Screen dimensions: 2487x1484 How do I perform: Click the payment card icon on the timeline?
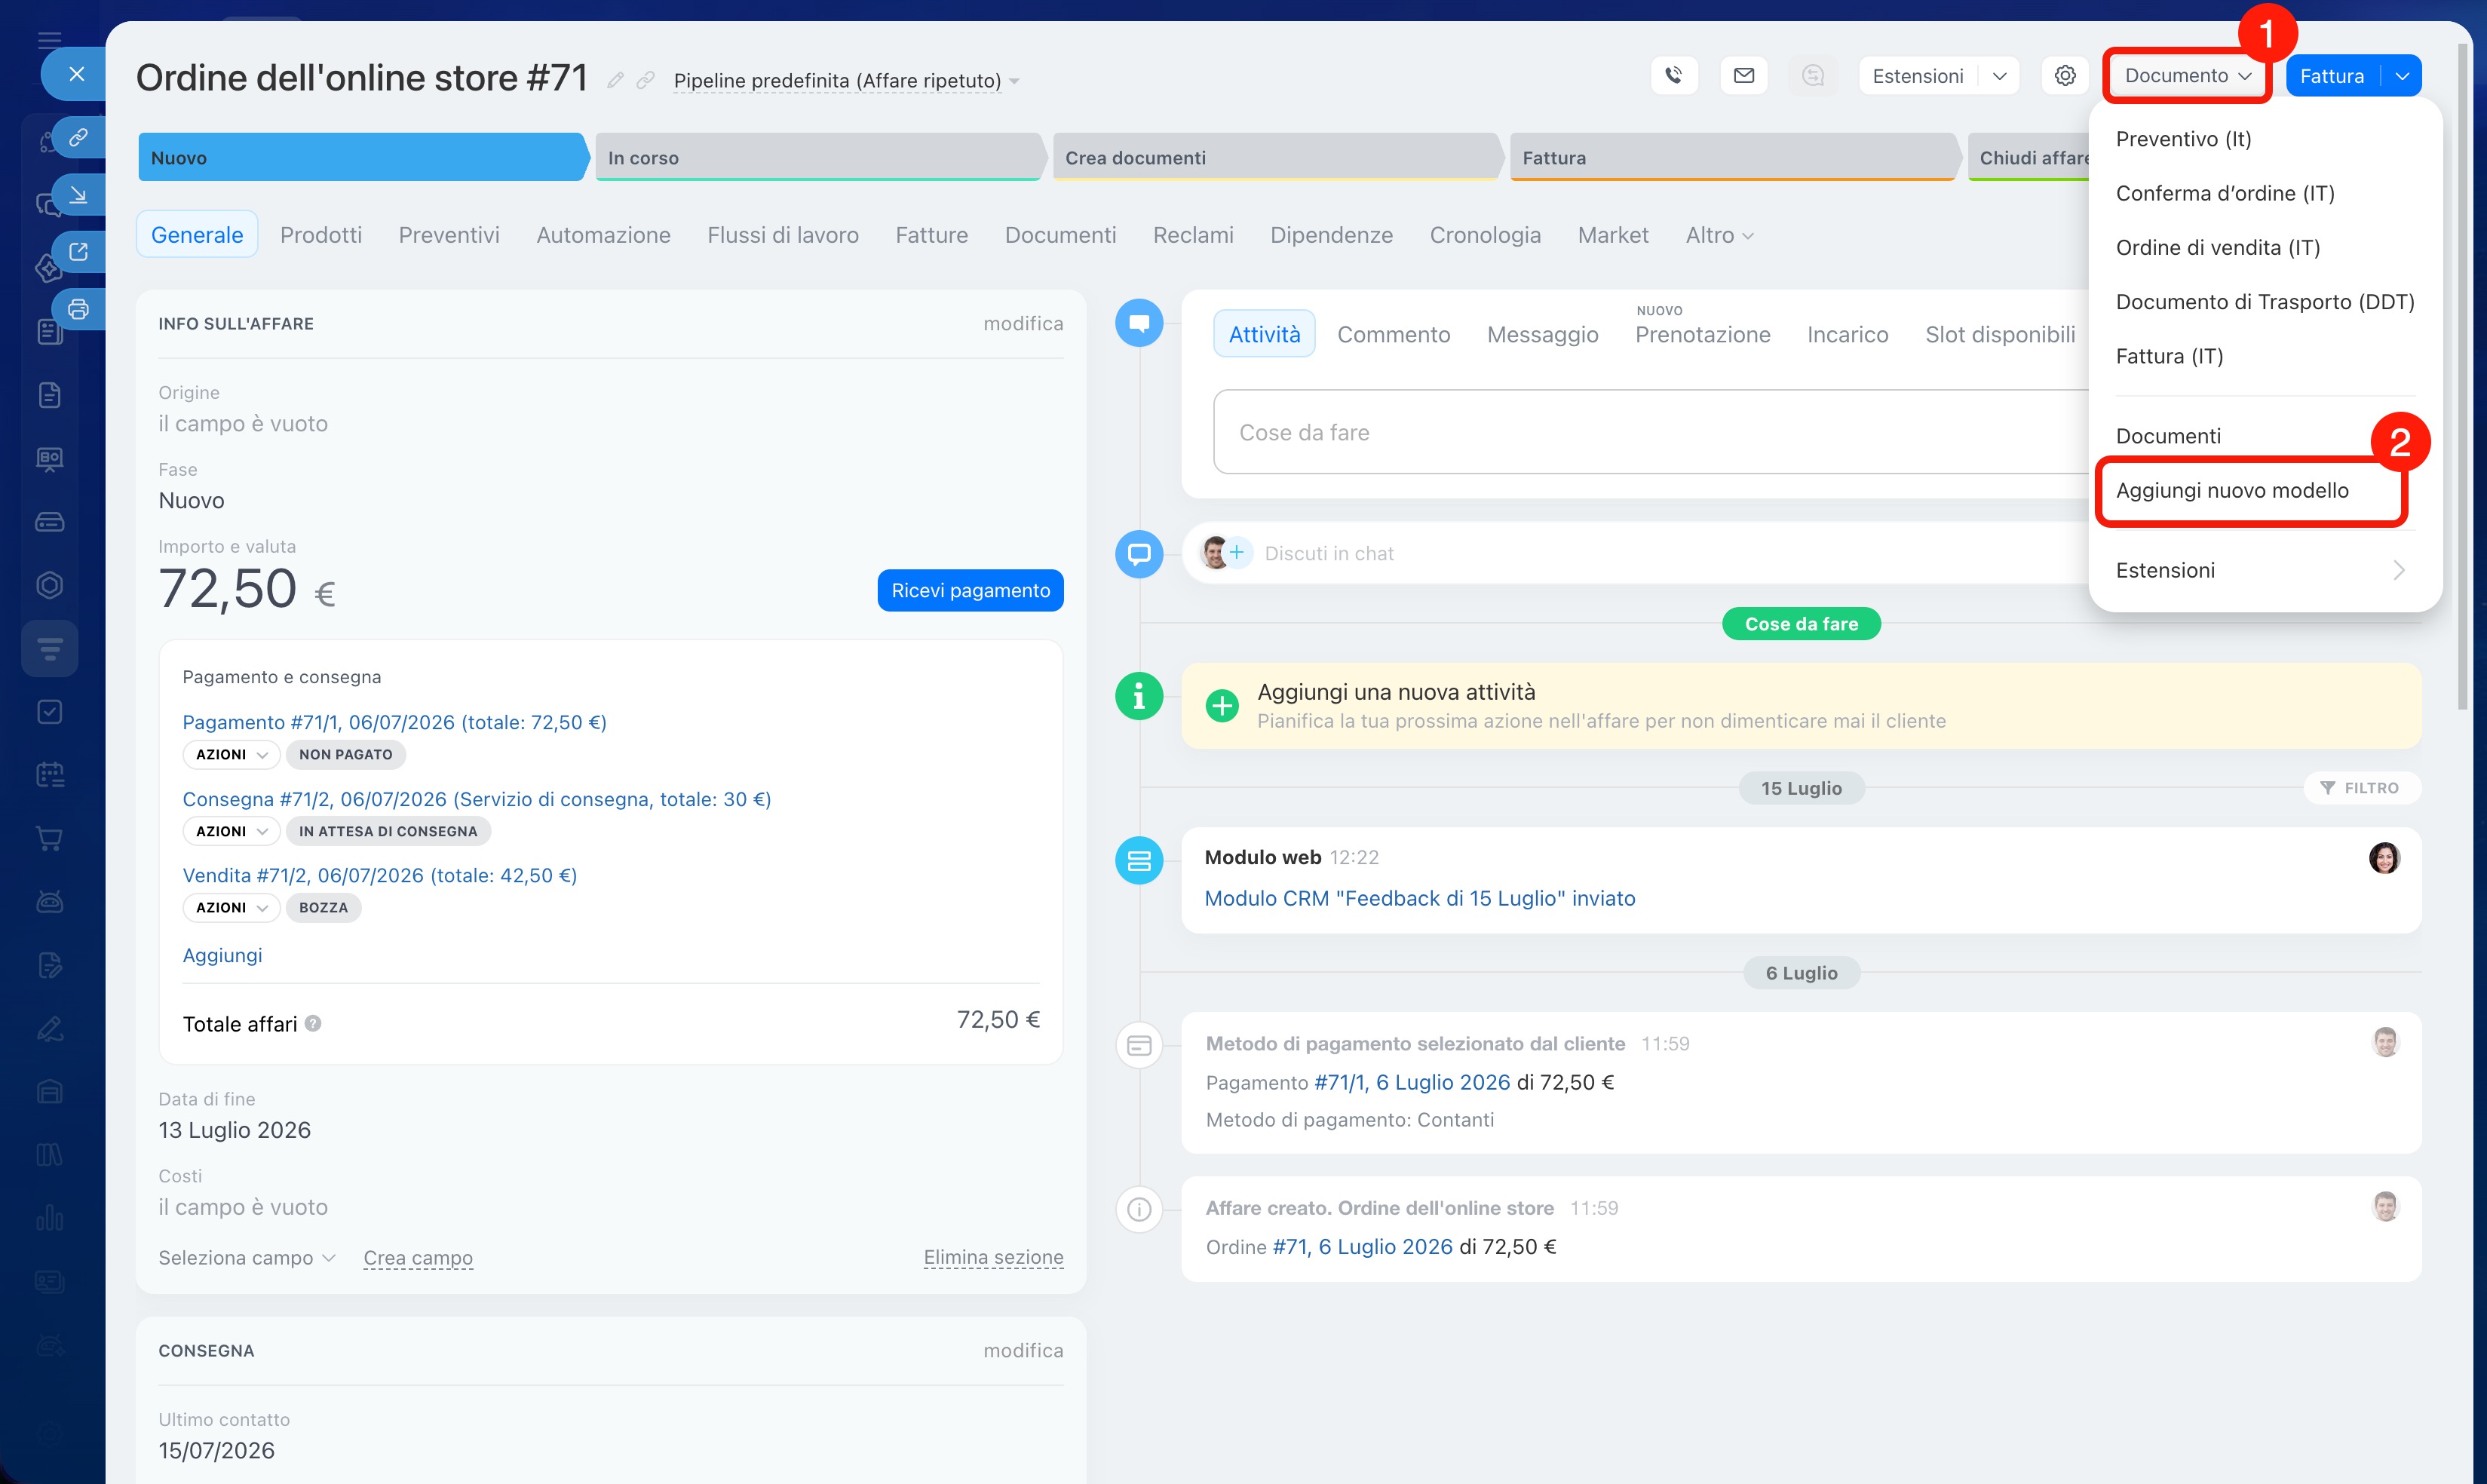(1139, 1046)
